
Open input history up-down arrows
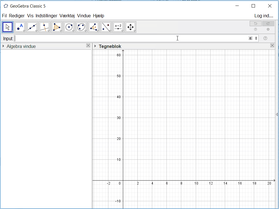click(256, 38)
